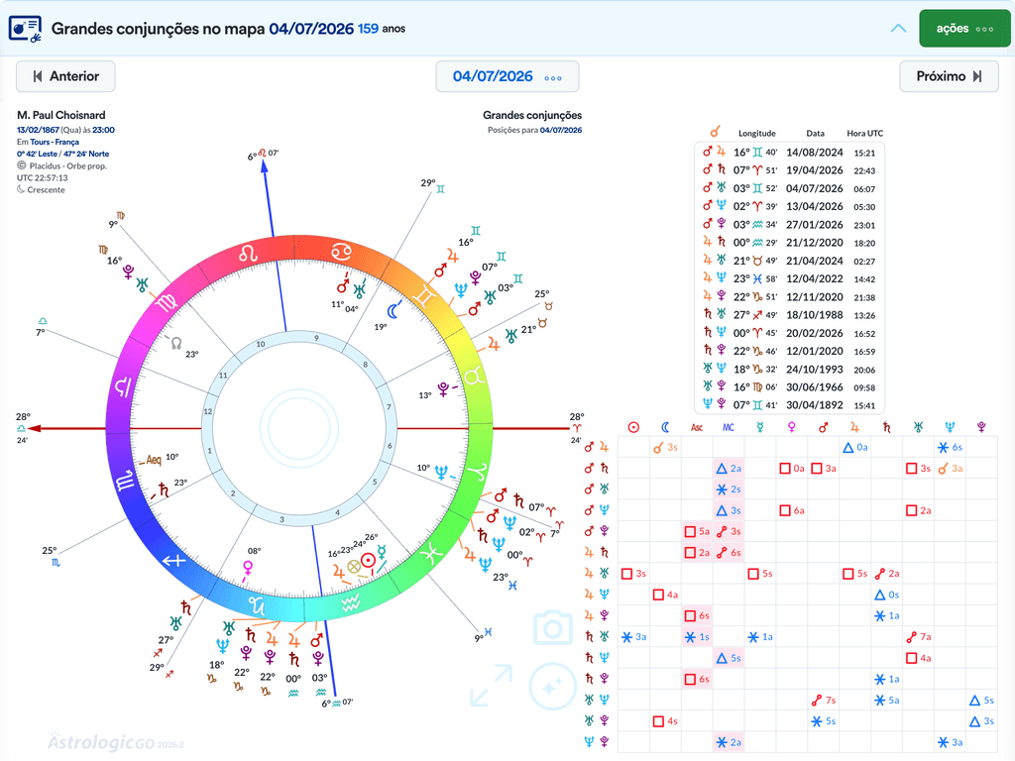Screen dimensions: 1015x761
Task: Click the Sun column header symbol
Action: coord(633,427)
